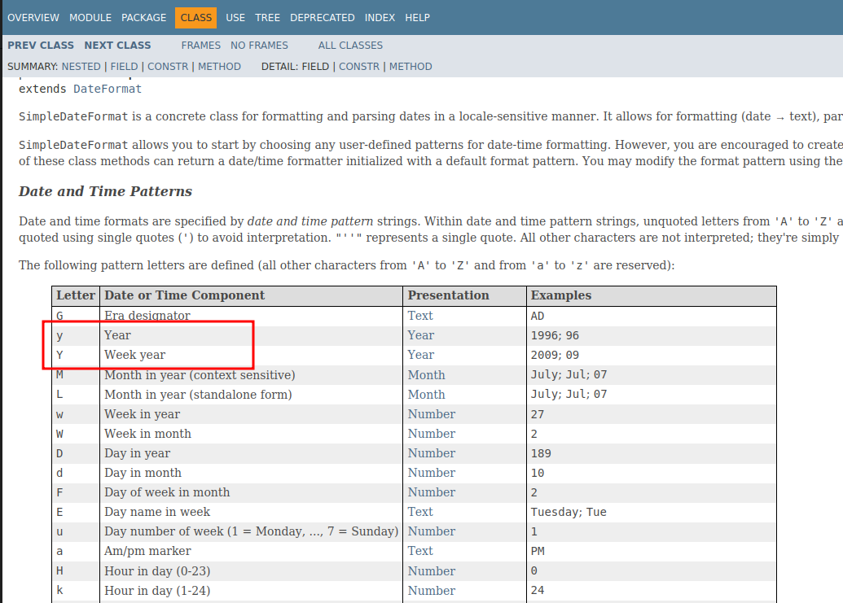The width and height of the screenshot is (843, 603).
Task: Select the highlighted CLASS tab
Action: tap(195, 17)
